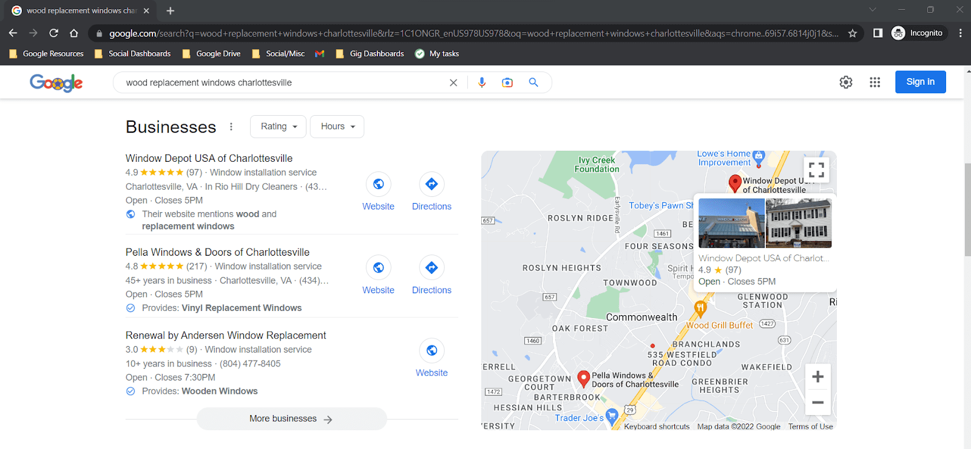This screenshot has height=449, width=971.
Task: Click the Incognito profile indicator
Action: (x=917, y=33)
